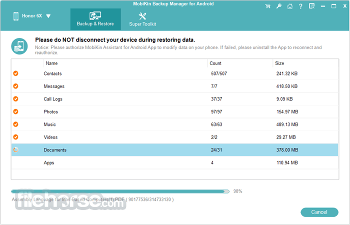Select the Photos row name
This screenshot has width=350, height=225.
click(x=50, y=112)
